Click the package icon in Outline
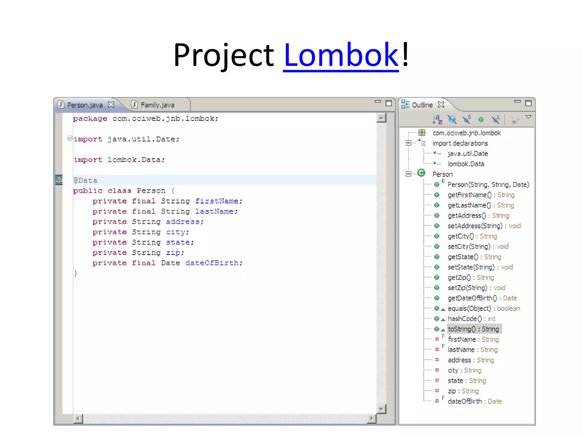Screen dimensions: 583x437 tap(422, 133)
